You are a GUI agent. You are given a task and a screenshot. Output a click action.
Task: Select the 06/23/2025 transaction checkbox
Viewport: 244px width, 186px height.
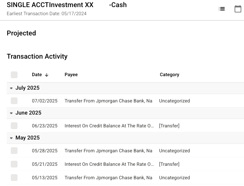(x=14, y=126)
